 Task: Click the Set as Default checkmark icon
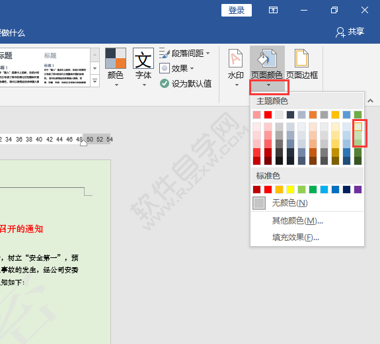165,84
